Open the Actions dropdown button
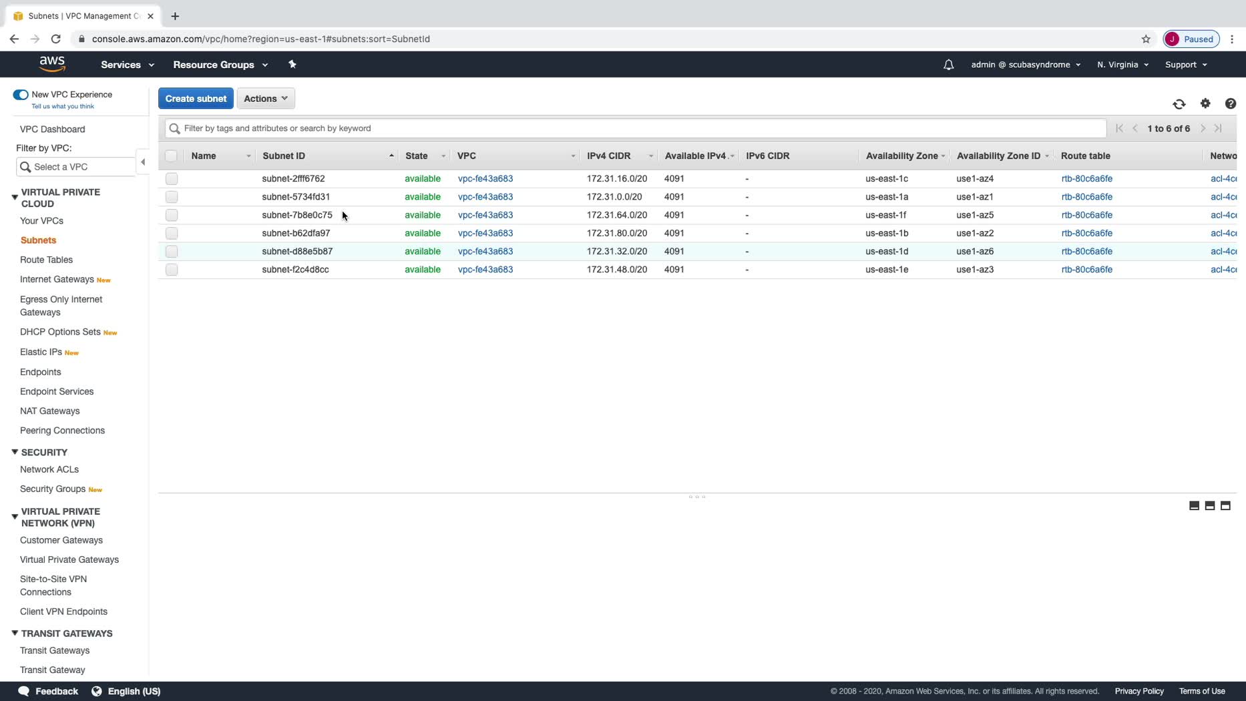This screenshot has width=1246, height=701. 266,99
